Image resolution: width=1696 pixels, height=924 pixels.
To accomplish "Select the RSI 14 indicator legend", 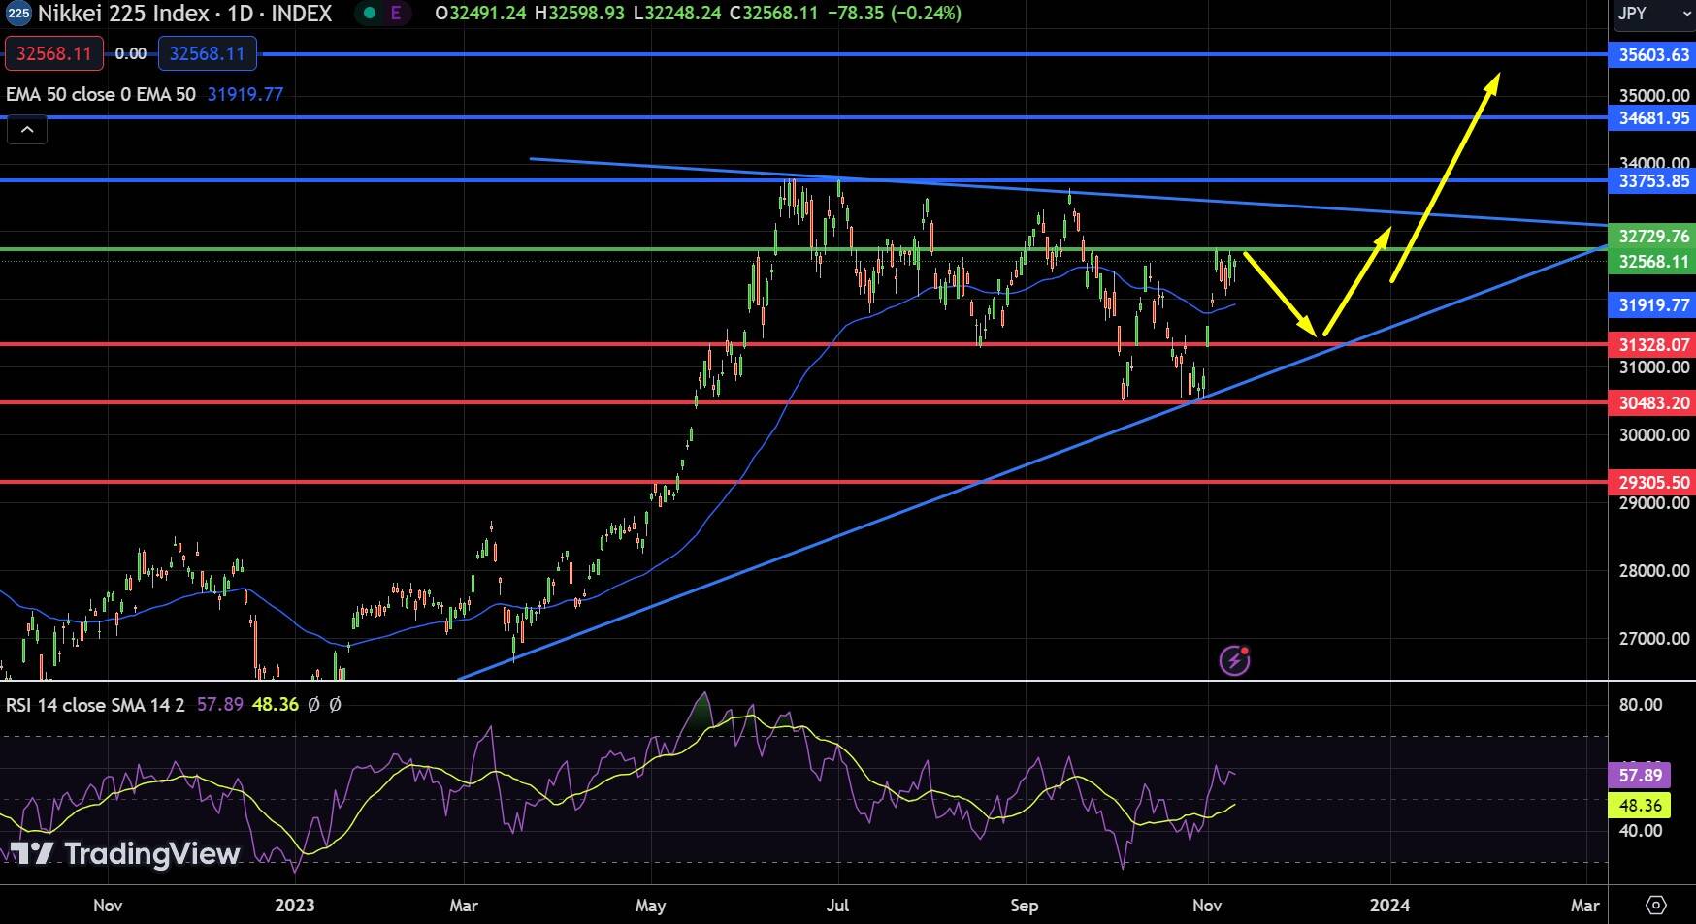I will point(95,705).
